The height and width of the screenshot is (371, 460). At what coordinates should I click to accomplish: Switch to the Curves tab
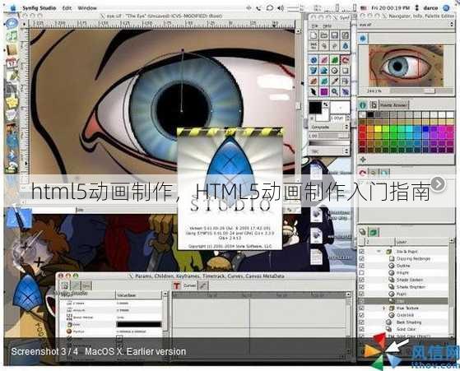point(189,285)
